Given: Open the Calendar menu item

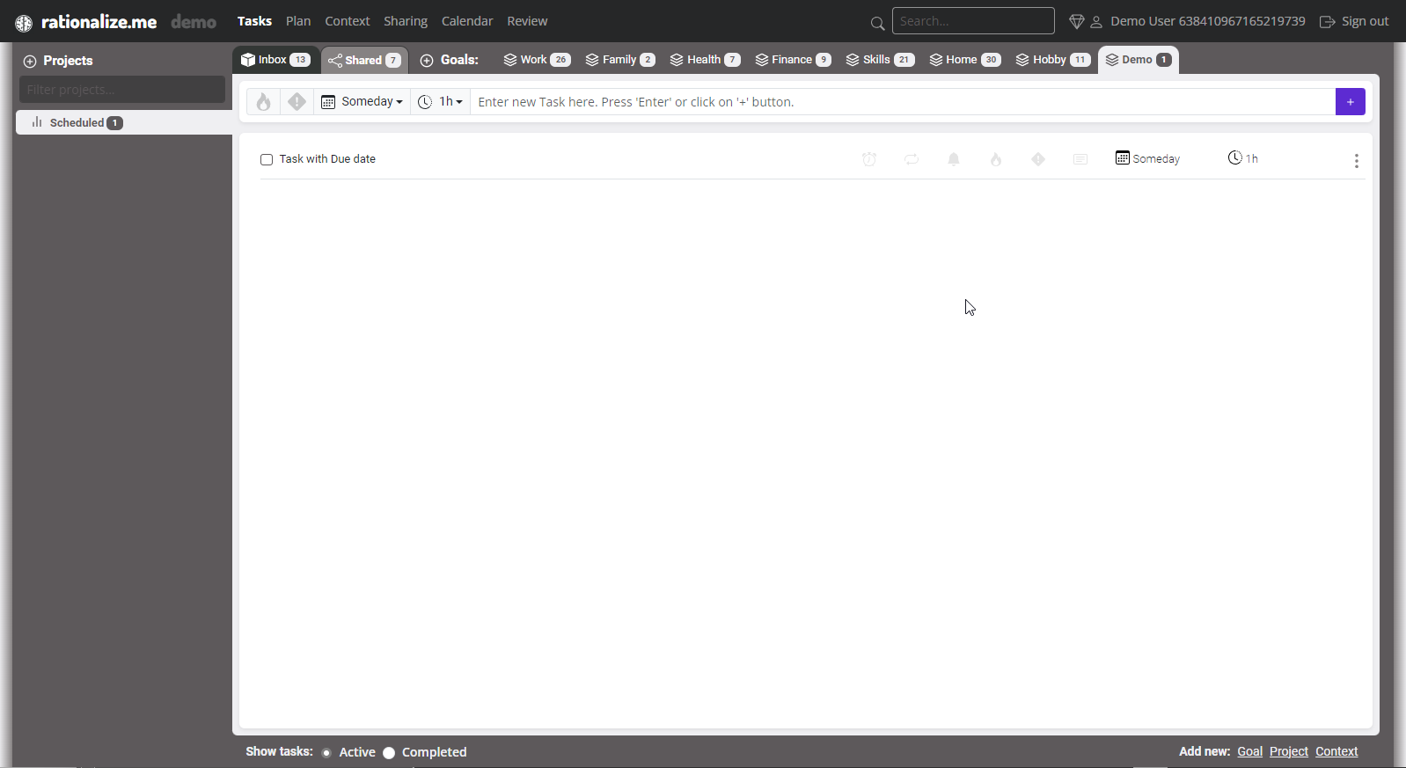Looking at the screenshot, I should pyautogui.click(x=467, y=21).
